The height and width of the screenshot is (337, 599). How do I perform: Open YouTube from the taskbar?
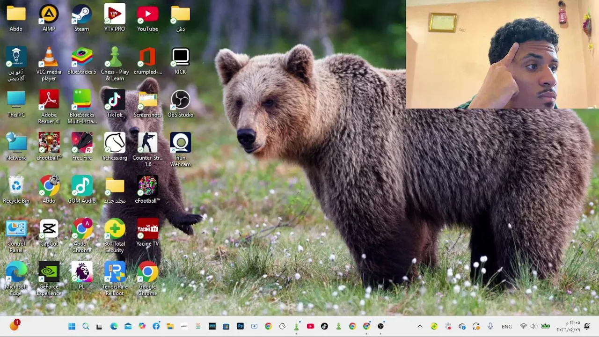pyautogui.click(x=310, y=326)
